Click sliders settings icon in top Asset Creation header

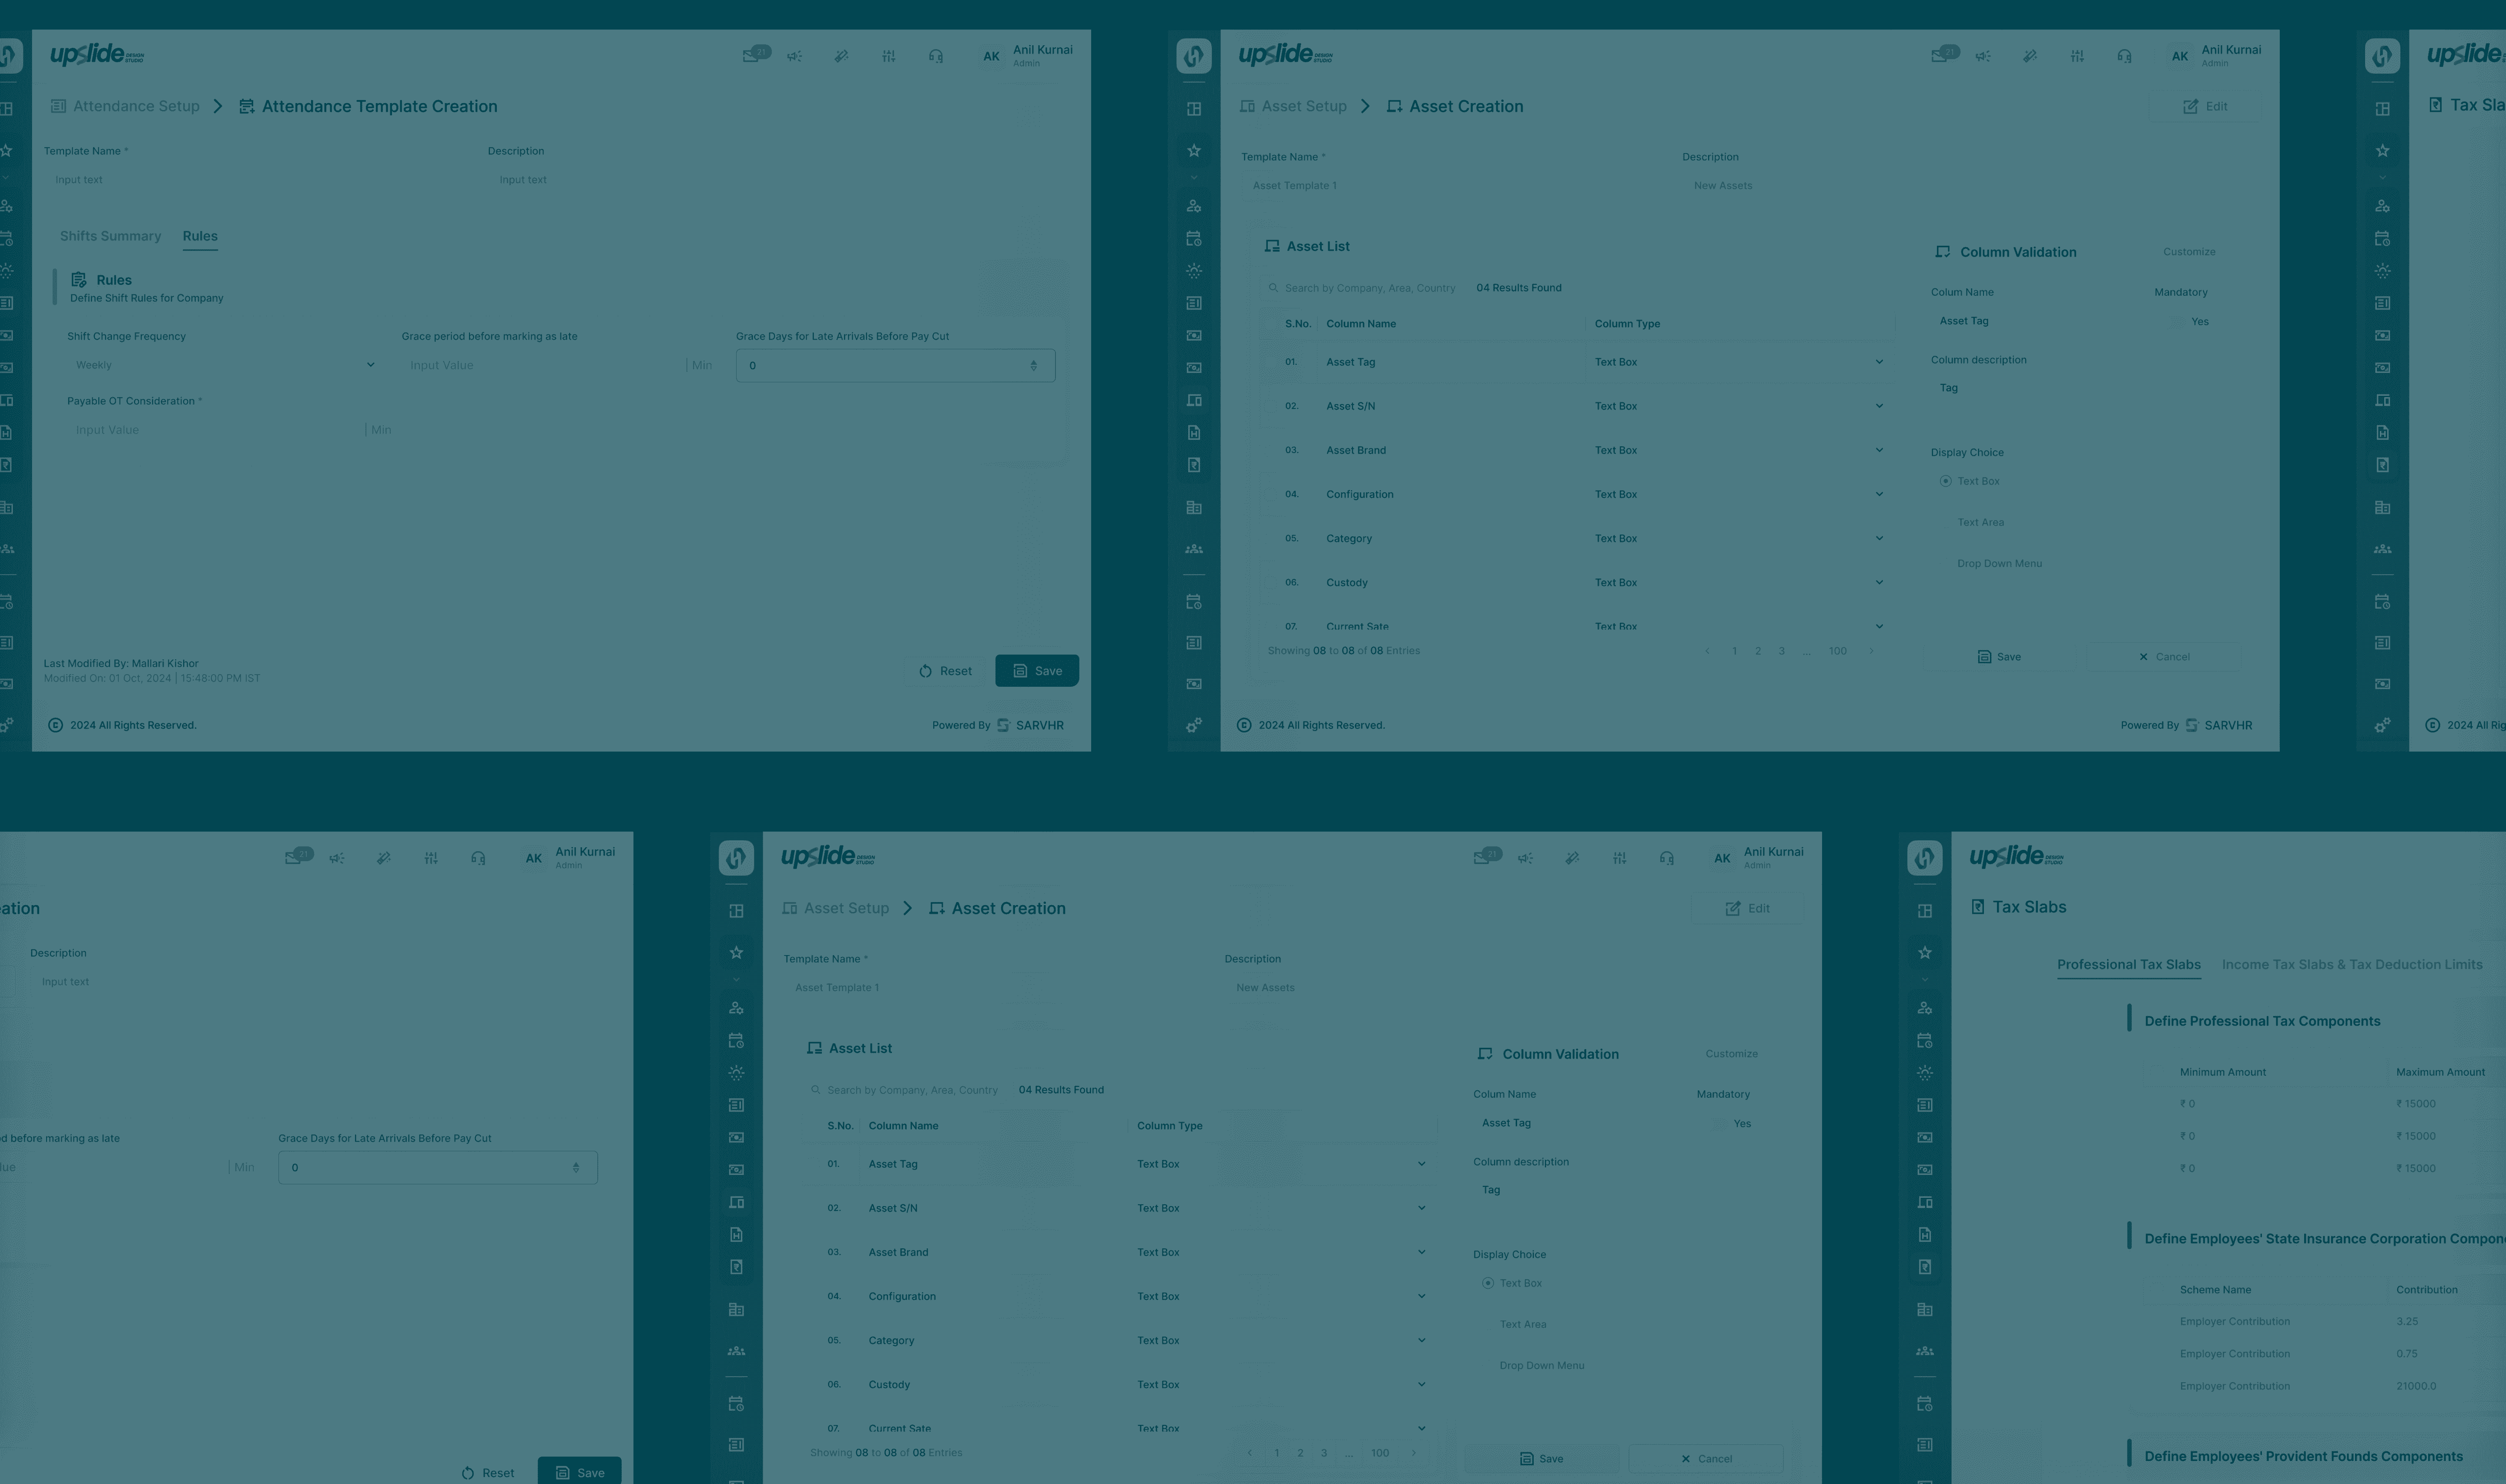tap(2077, 56)
